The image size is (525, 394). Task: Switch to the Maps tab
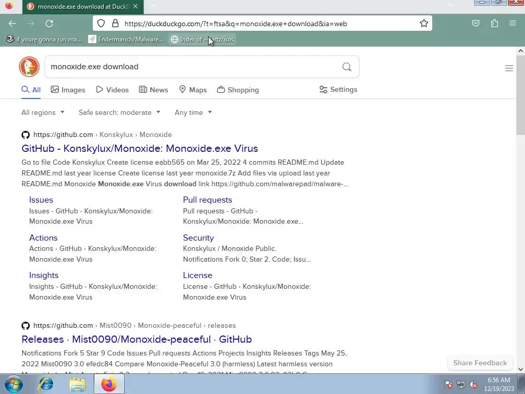coord(193,90)
